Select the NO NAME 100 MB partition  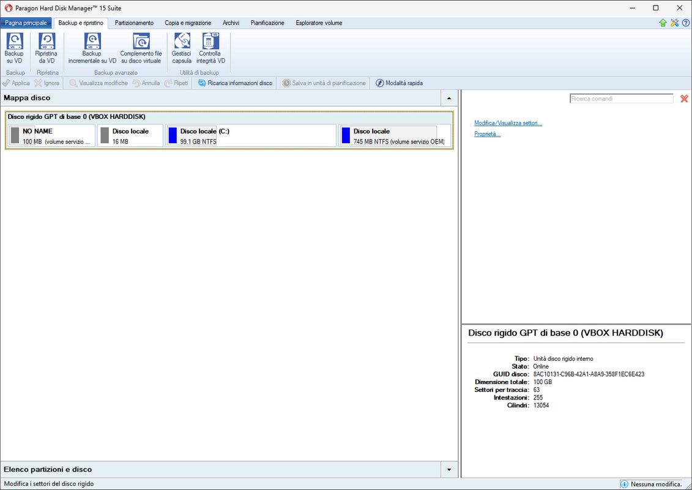point(51,135)
